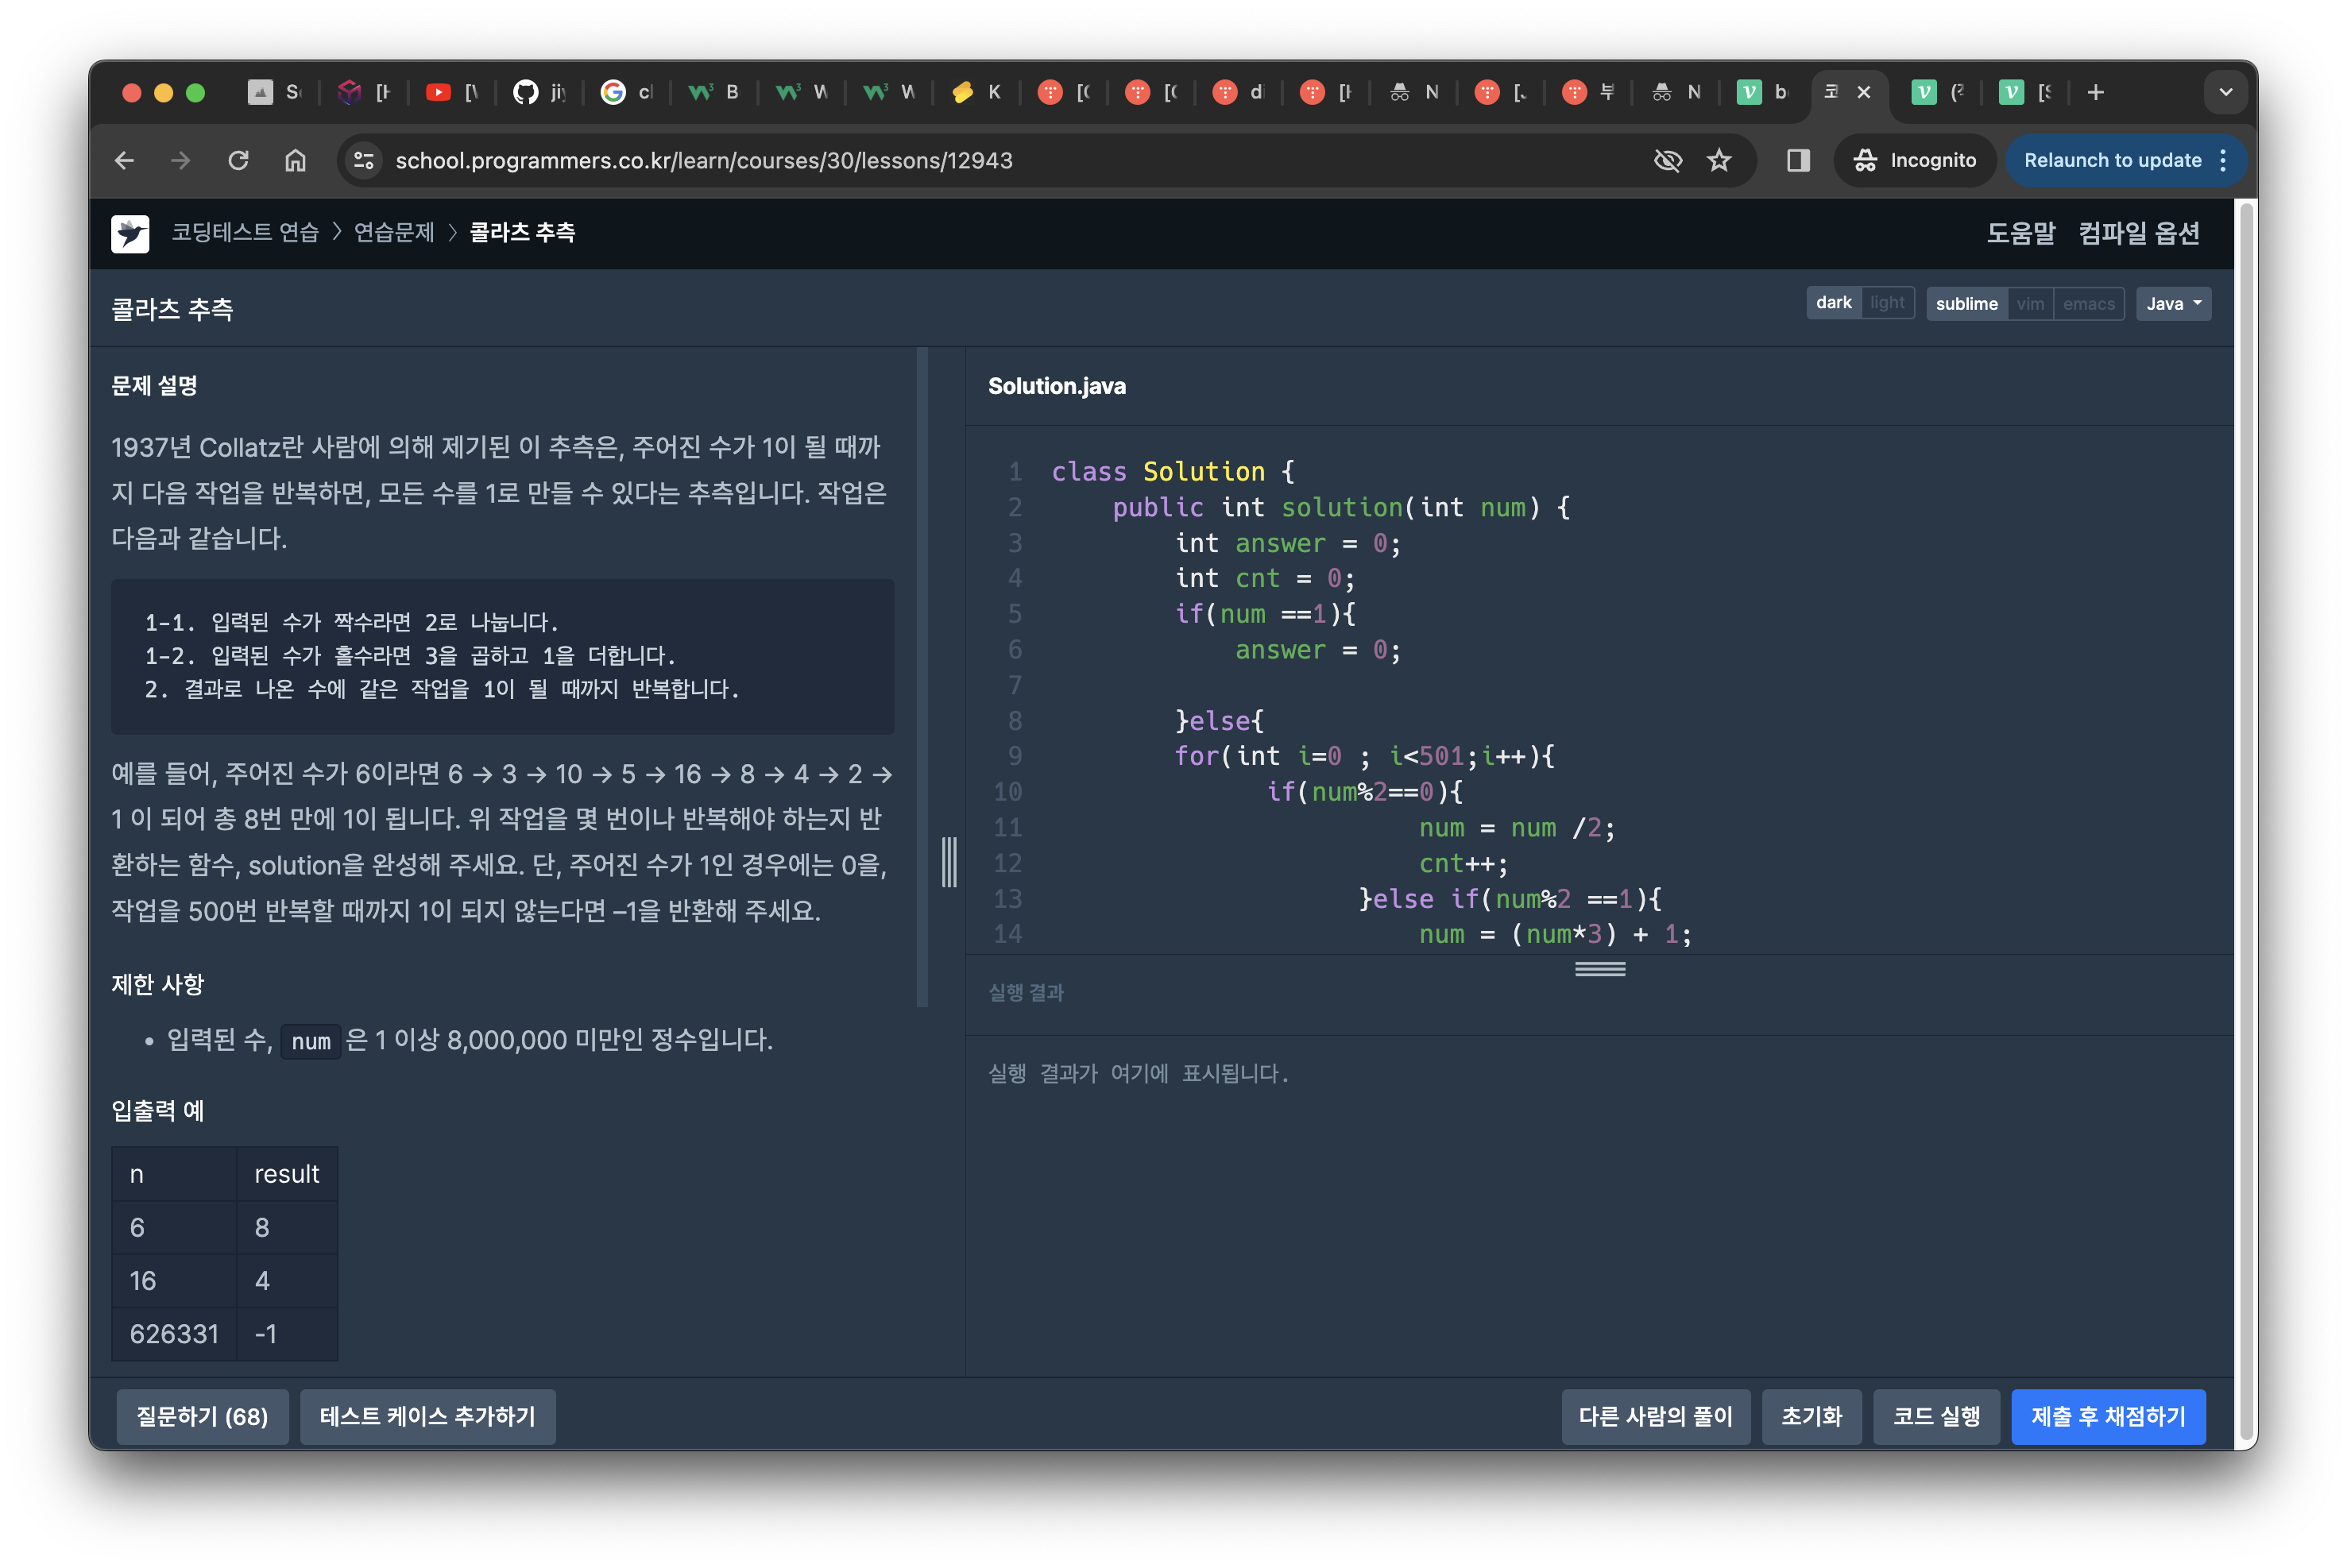
Task: Open Chrome's three-dot menu beside Relaunch
Action: click(2223, 160)
